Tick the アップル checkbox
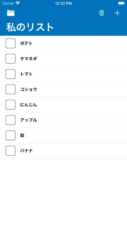This screenshot has height=226, width=127. tap(10, 120)
